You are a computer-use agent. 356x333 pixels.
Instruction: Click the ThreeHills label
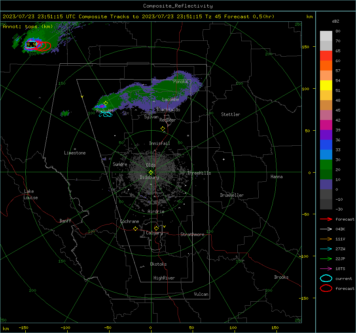point(199,173)
